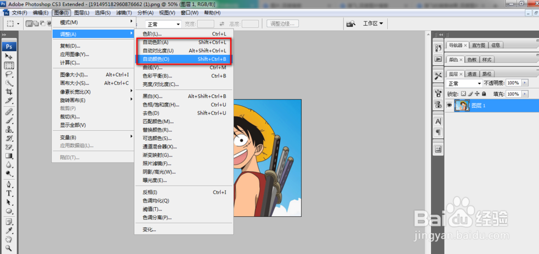Toggle lock position icon
The image size is (539, 254).
477,94
